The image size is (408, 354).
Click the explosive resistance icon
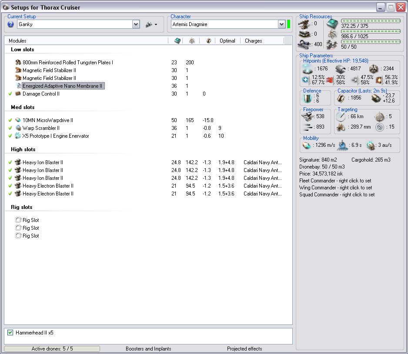[x=378, y=80]
